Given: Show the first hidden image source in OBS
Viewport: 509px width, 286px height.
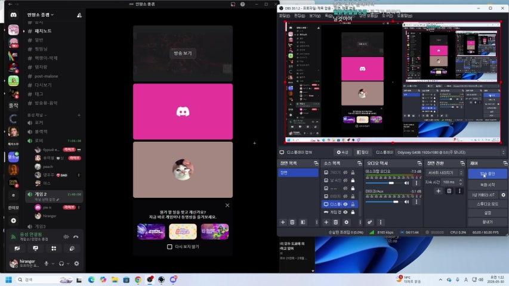Looking at the screenshot, I should (345, 173).
